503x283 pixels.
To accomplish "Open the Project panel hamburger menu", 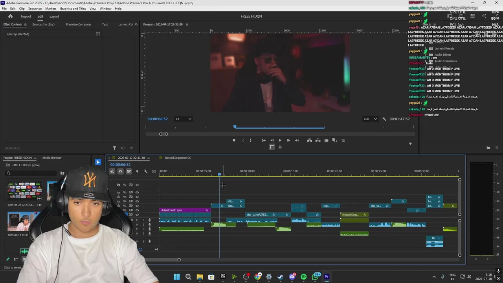I will pos(35,158).
